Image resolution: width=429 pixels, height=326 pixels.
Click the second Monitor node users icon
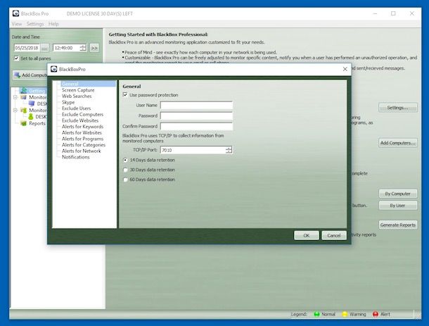(x=23, y=110)
